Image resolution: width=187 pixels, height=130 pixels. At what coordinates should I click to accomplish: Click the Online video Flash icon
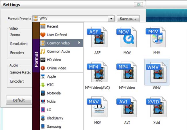click(x=43, y=68)
